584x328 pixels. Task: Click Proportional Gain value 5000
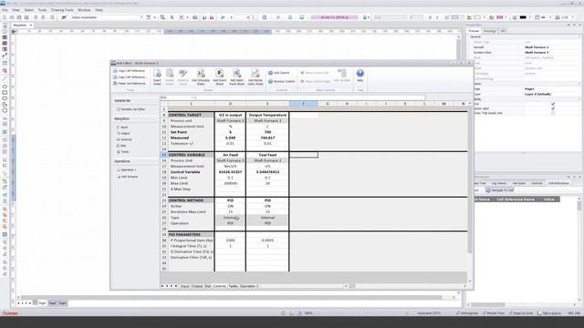coord(230,241)
